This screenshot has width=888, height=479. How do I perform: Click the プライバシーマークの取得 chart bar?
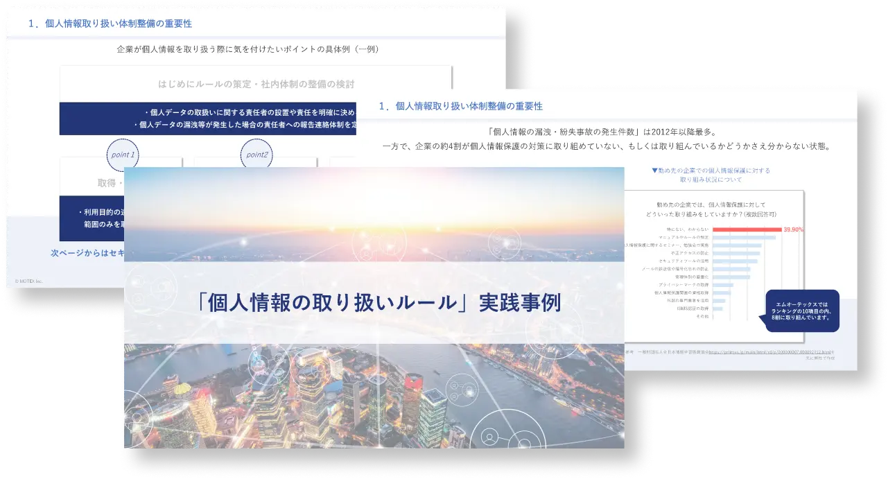(x=722, y=284)
